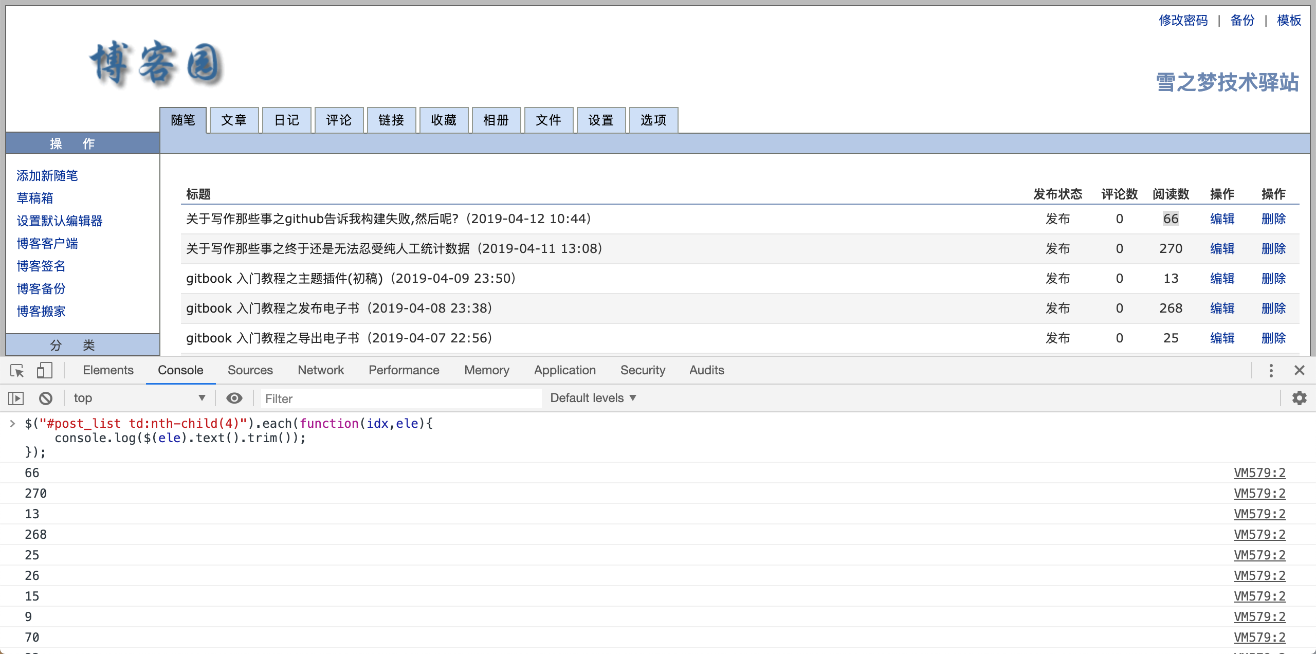Click the 修改密码 link at top
Screen dimensions: 1316x654
(x=1183, y=21)
